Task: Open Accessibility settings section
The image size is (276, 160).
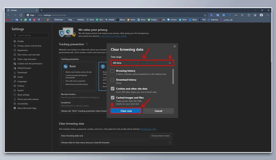Action: 23,104
